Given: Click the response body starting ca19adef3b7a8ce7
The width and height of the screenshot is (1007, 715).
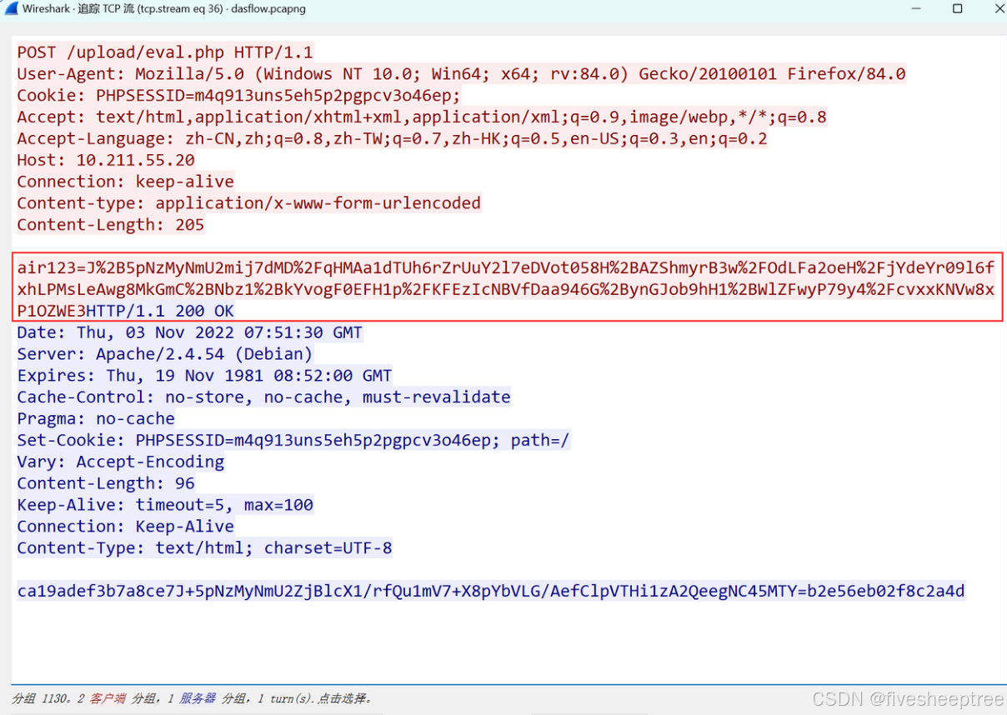Looking at the screenshot, I should [x=491, y=592].
